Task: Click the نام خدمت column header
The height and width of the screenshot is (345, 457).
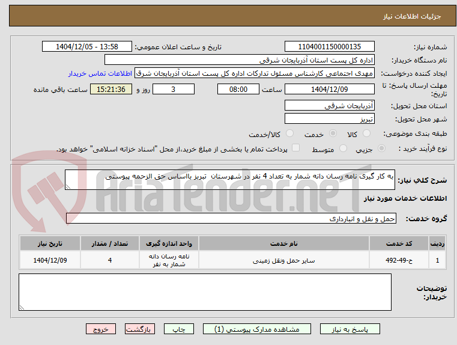Action: pos(284,243)
